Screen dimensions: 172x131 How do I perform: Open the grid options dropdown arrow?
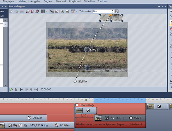(x=47, y=12)
